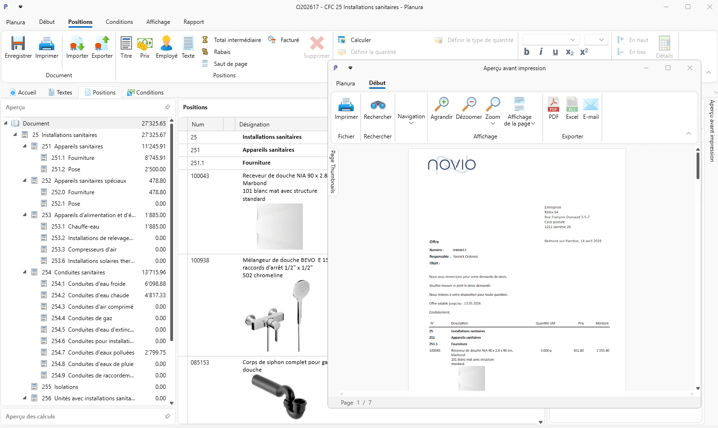This screenshot has width=718, height=428.
Task: Pin the Aperçu panel
Action: click(167, 107)
